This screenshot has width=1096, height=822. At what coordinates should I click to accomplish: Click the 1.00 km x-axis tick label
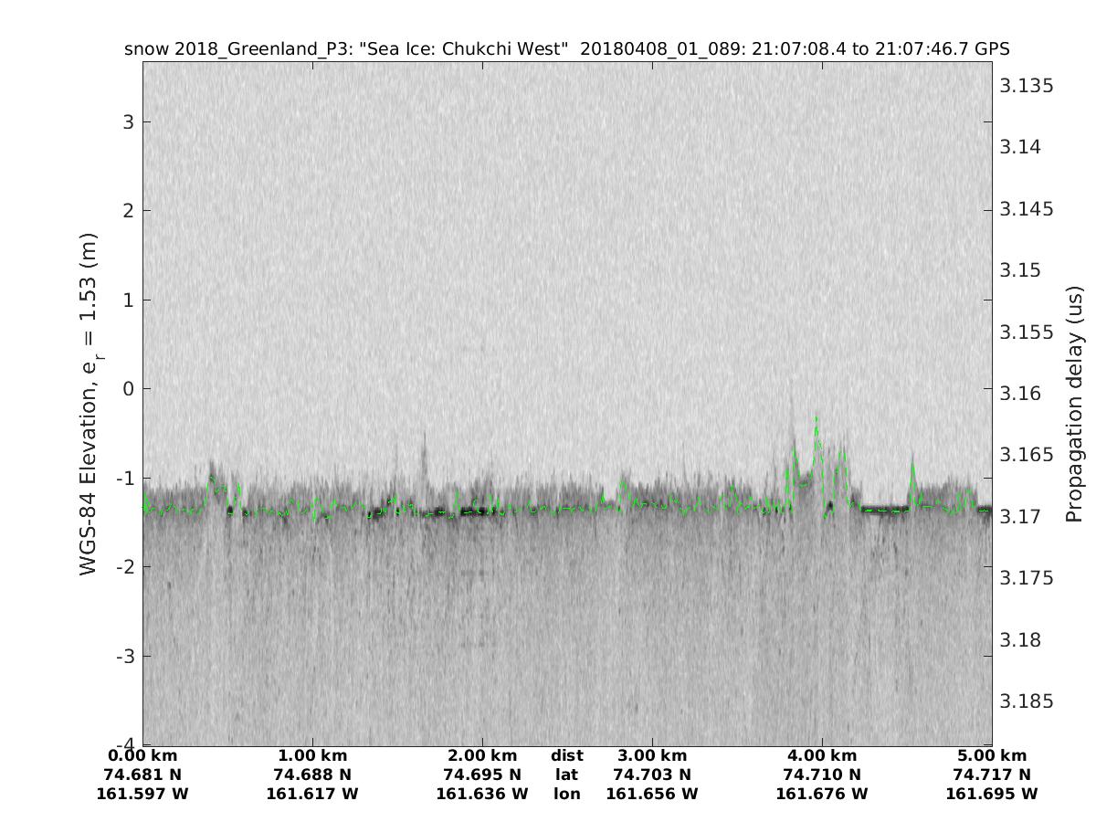[312, 756]
